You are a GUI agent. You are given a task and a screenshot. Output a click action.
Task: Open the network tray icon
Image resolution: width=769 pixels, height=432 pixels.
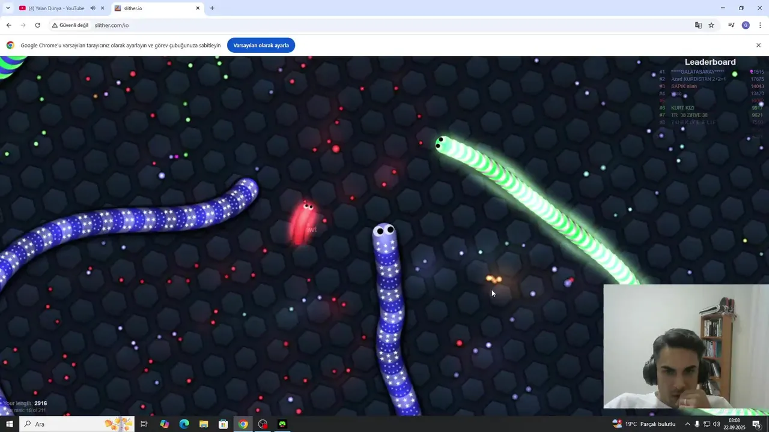(x=707, y=424)
